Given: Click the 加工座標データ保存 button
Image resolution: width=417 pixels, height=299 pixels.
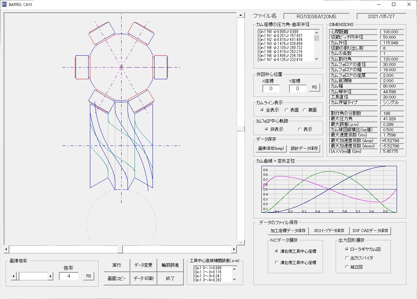Looking at the screenshot, I should click(288, 230).
